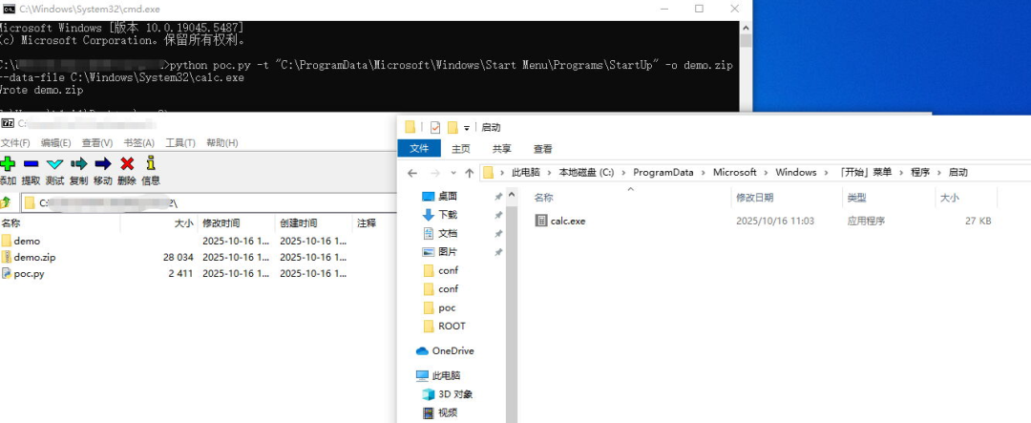Click the 7-Zip Extract (提取) icon
1031x423 pixels.
pos(31,164)
